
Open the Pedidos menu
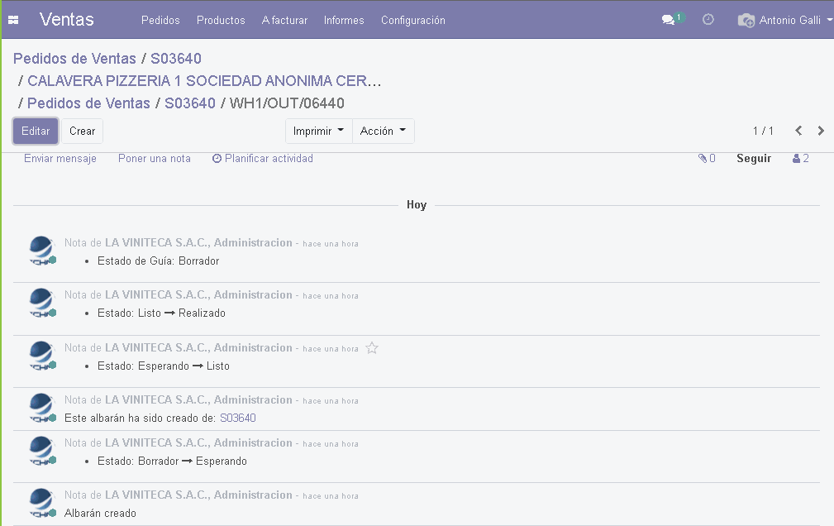coord(160,20)
